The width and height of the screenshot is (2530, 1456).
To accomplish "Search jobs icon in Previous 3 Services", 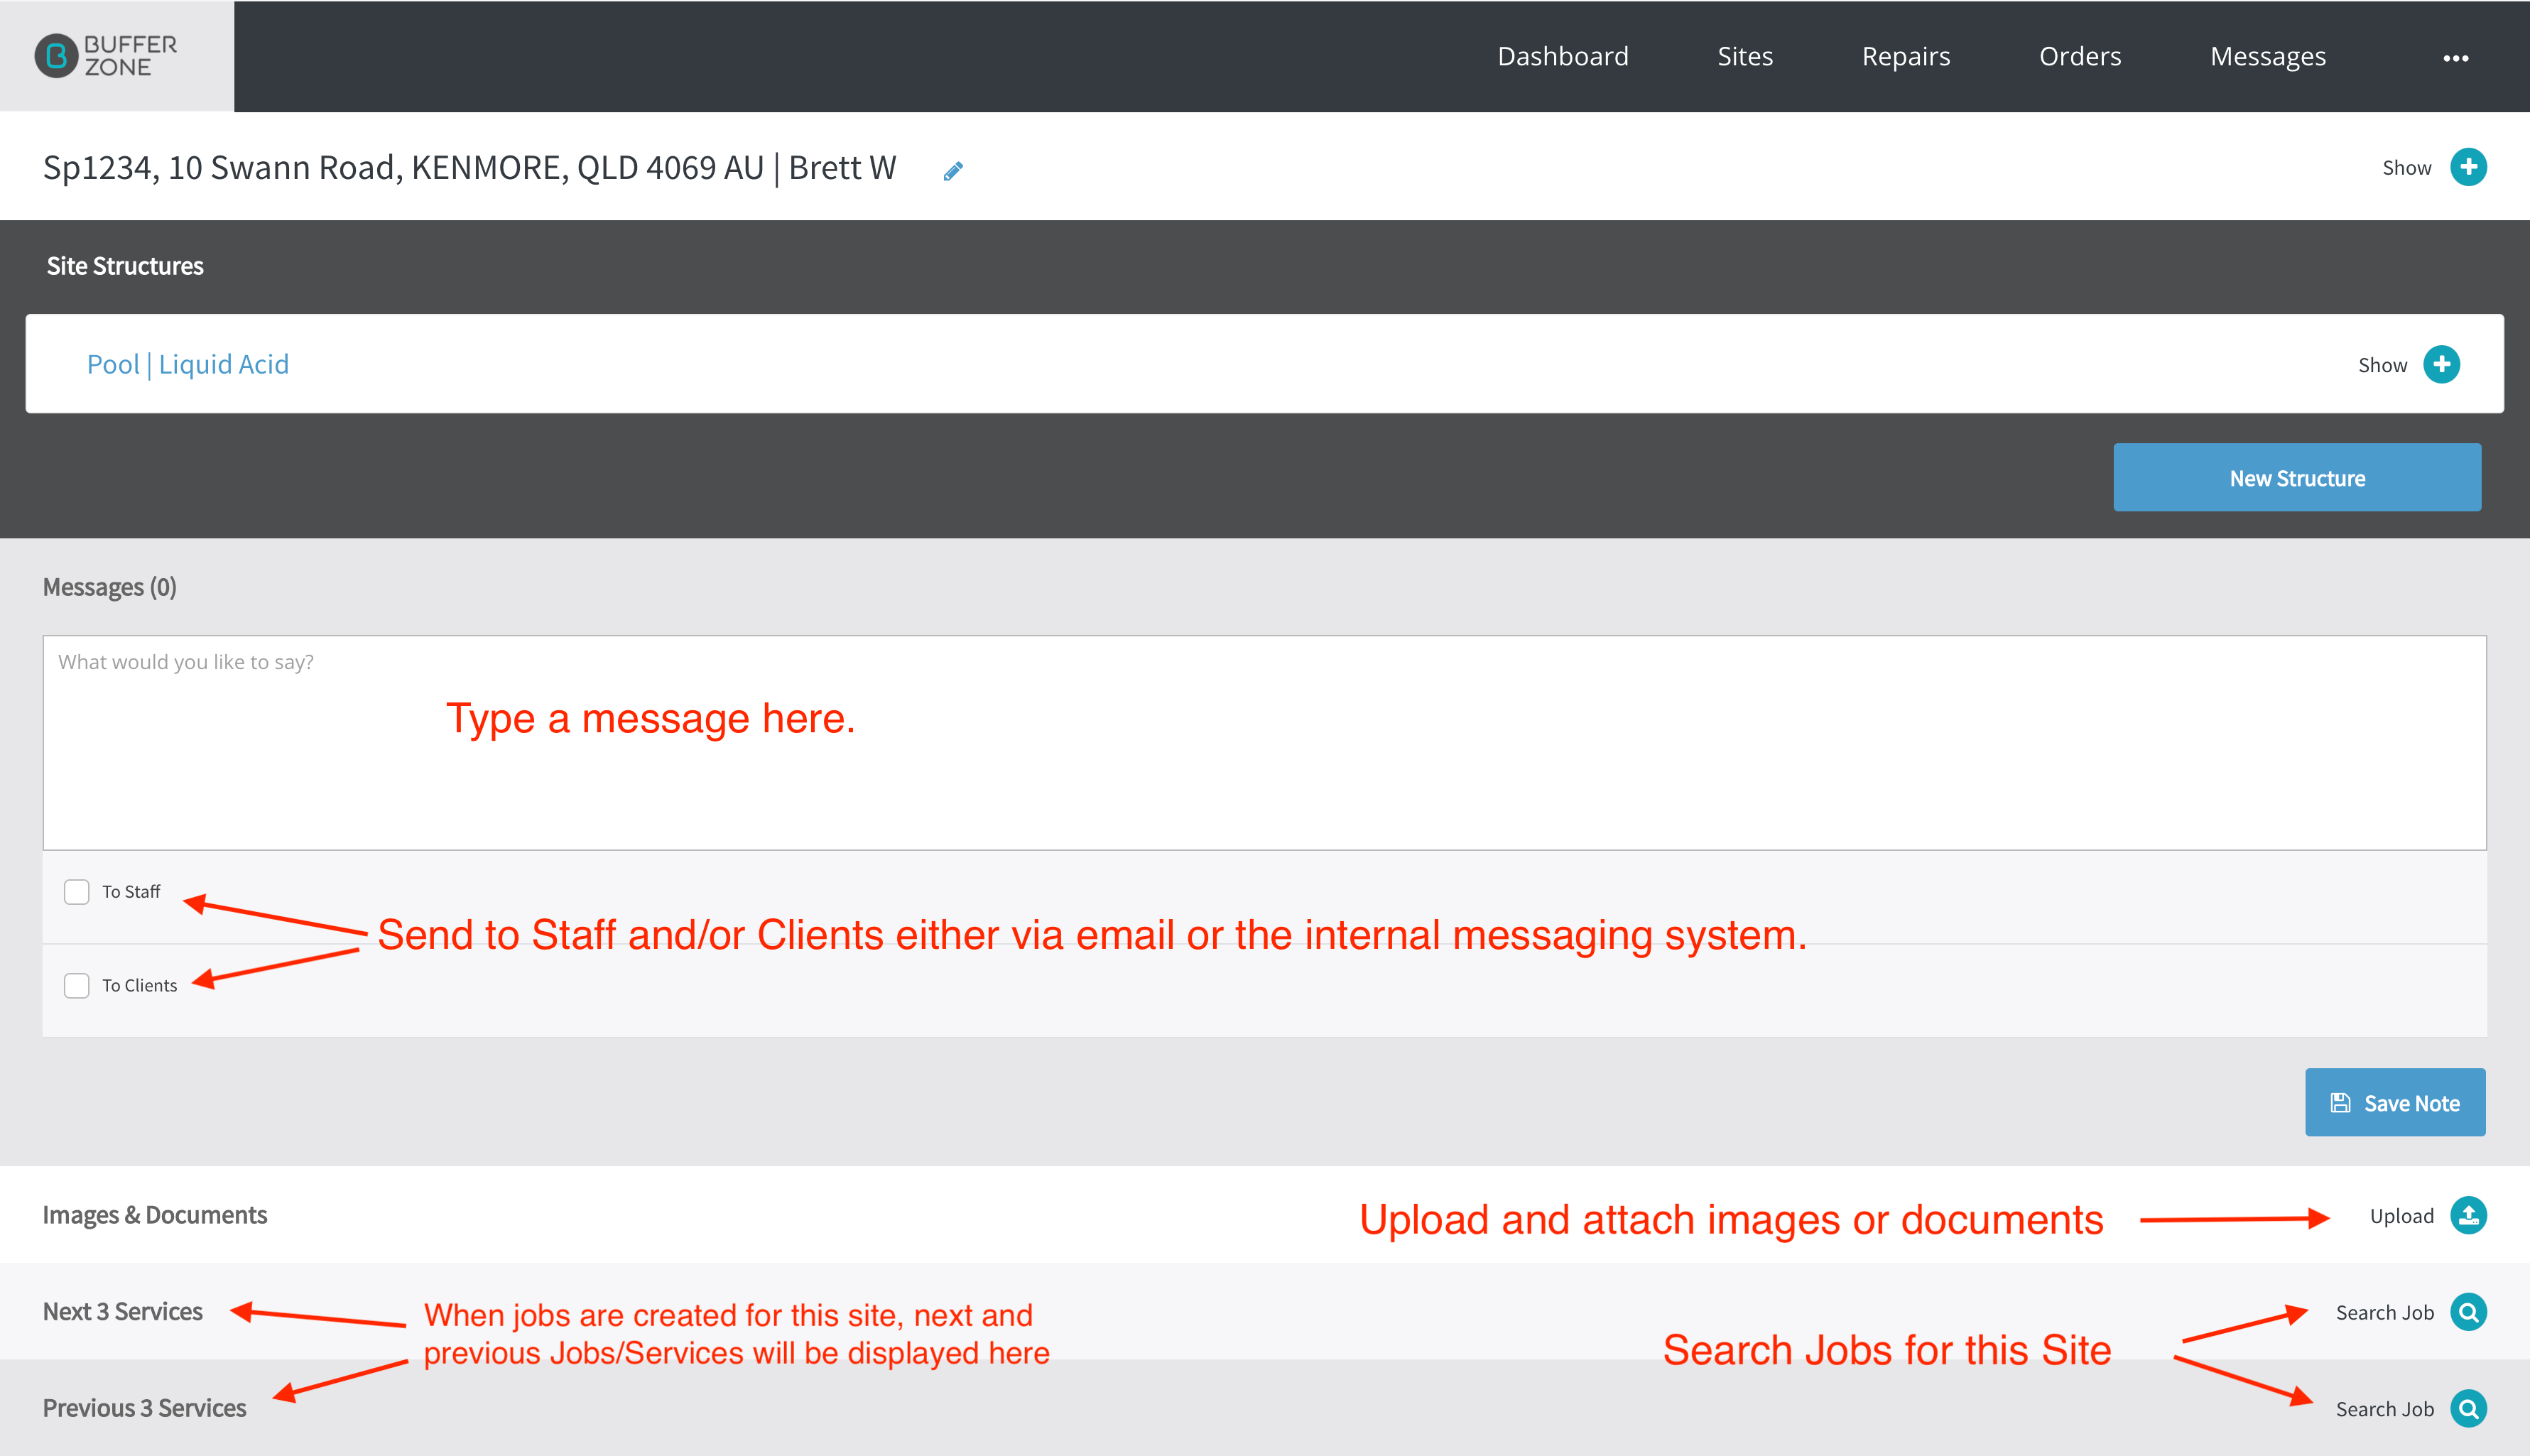I will point(2468,1409).
